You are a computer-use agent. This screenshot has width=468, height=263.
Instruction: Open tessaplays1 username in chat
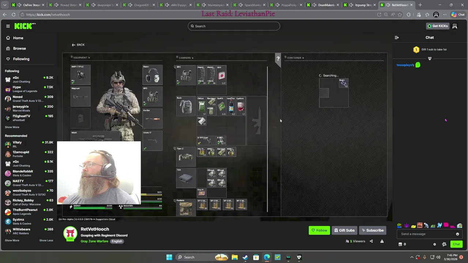(405, 65)
